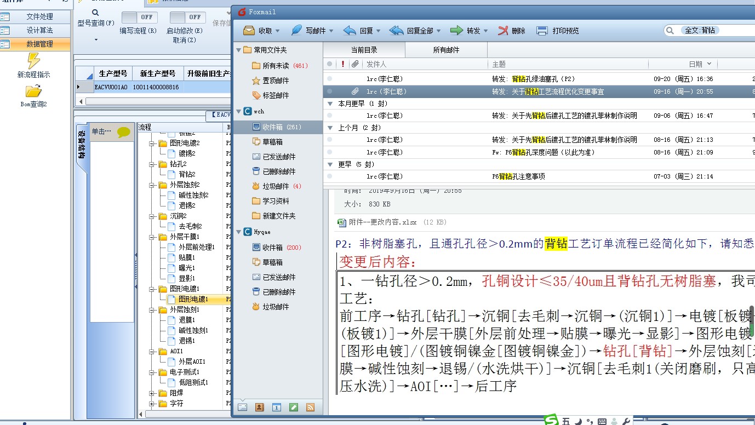
Task: Select the 图形电镀1 process step
Action: tap(193, 300)
